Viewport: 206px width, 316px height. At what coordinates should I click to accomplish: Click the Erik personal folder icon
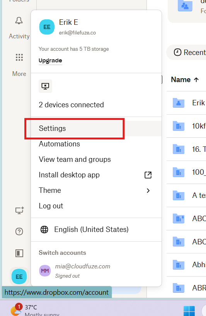click(179, 103)
